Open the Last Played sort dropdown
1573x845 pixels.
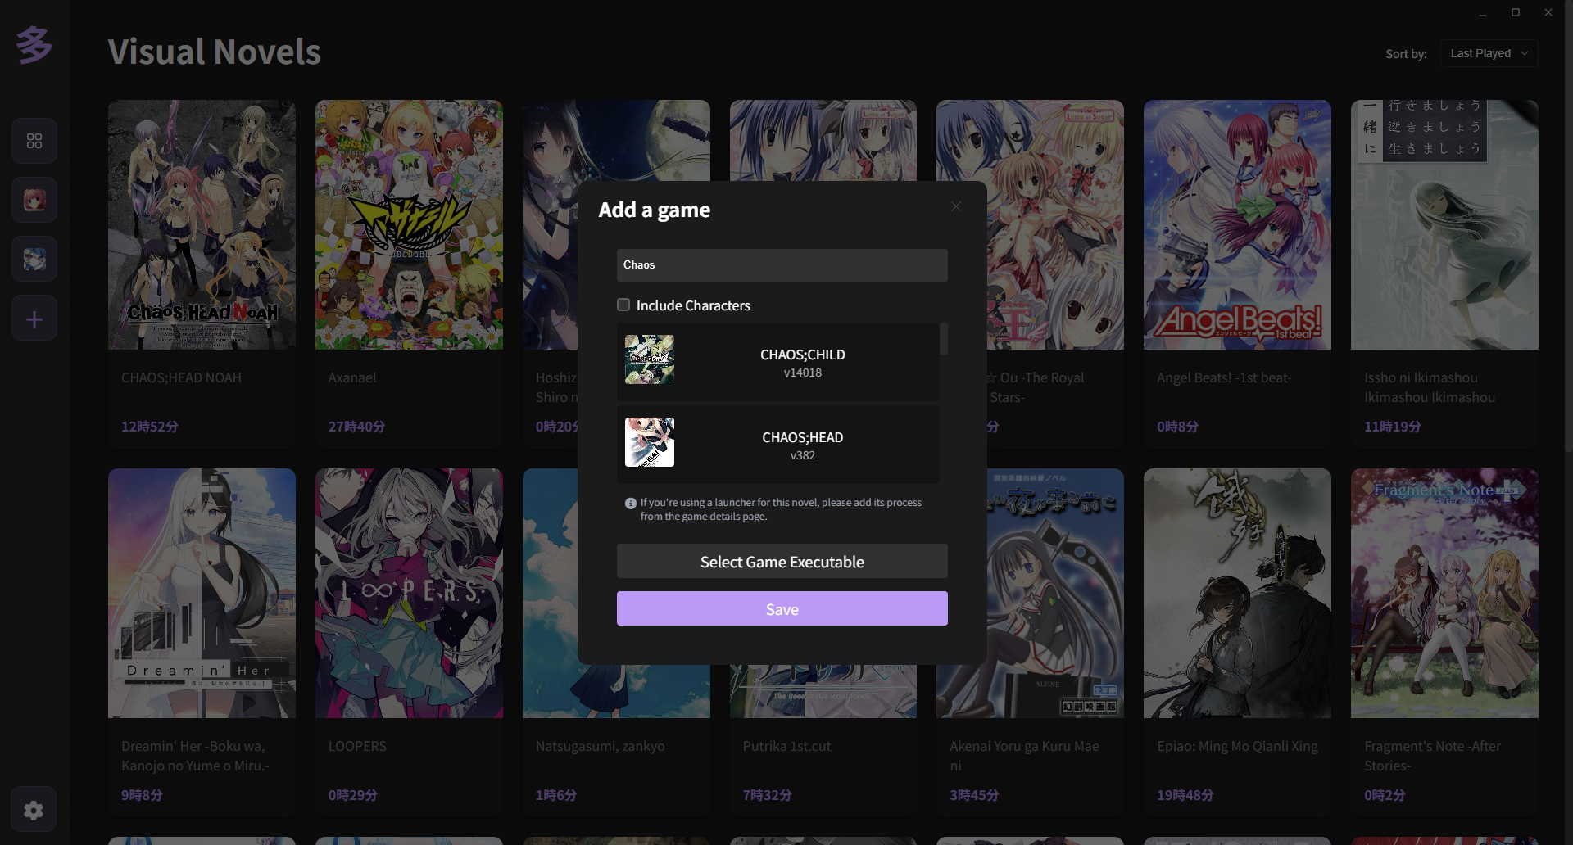[1489, 53]
